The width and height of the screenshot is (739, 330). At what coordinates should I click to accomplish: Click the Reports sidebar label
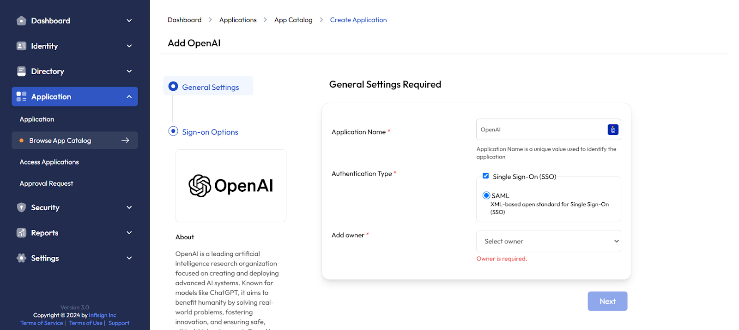[x=45, y=233]
